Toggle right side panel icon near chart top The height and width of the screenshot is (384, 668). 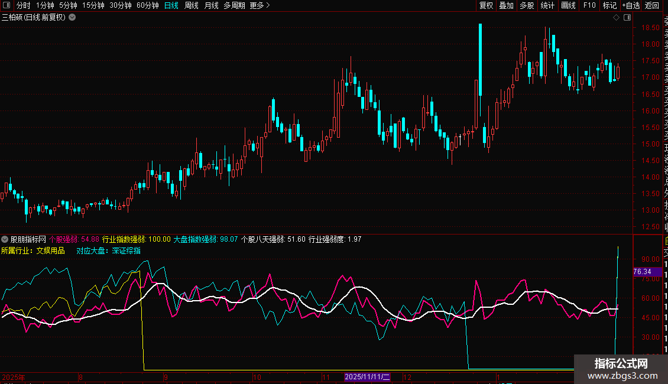click(x=627, y=18)
